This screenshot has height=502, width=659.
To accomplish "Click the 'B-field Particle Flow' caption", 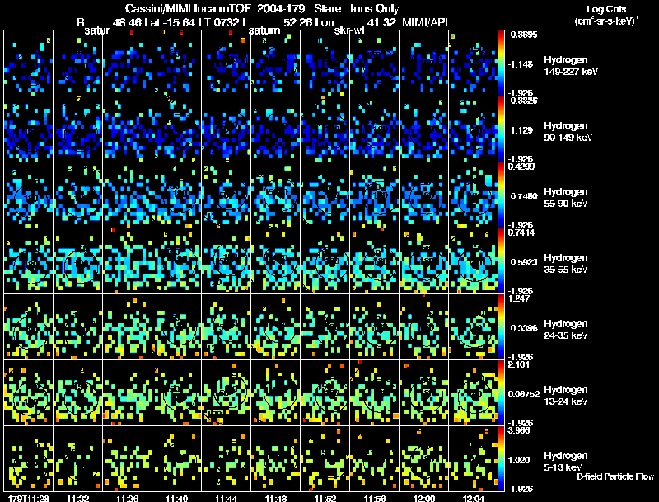I will coord(615,476).
